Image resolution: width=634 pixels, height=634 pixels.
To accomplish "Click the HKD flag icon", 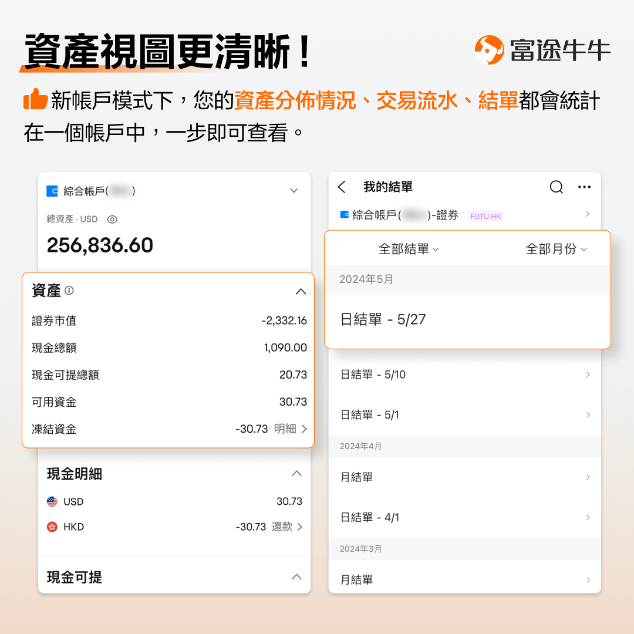I will 52,527.
